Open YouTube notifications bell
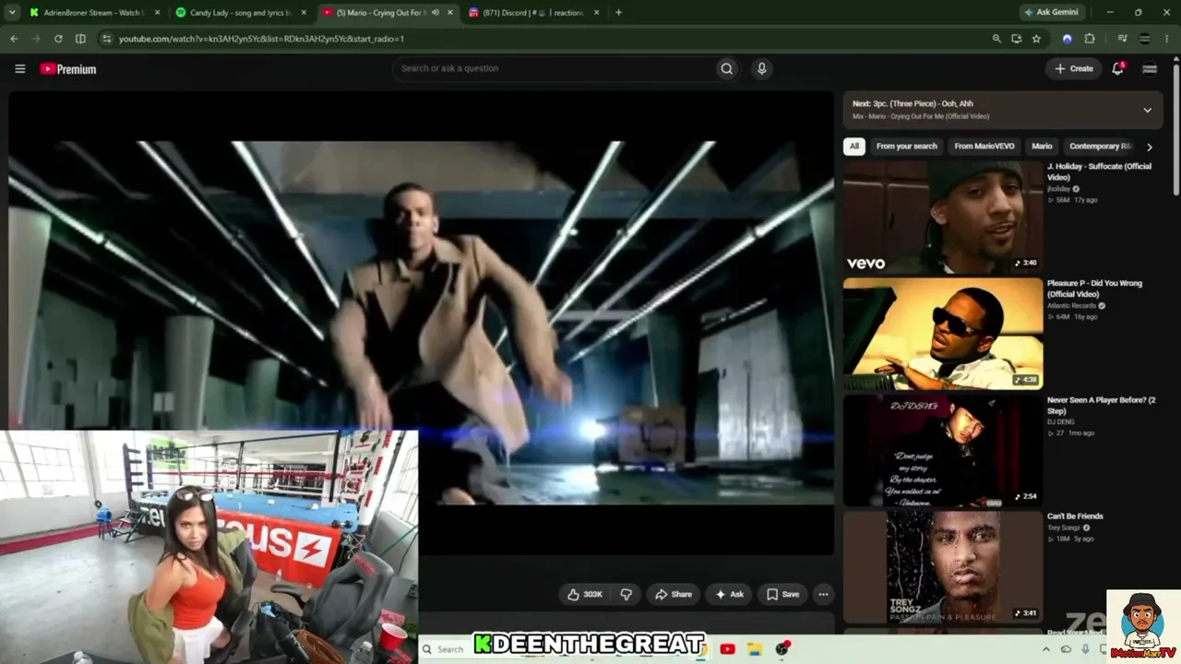The height and width of the screenshot is (664, 1181). (x=1117, y=68)
